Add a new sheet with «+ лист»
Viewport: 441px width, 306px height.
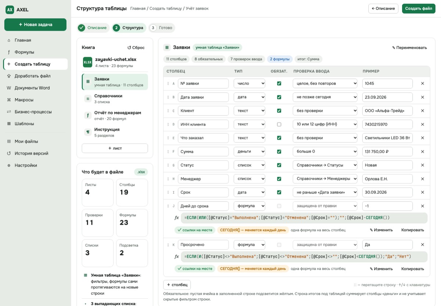tap(115, 148)
